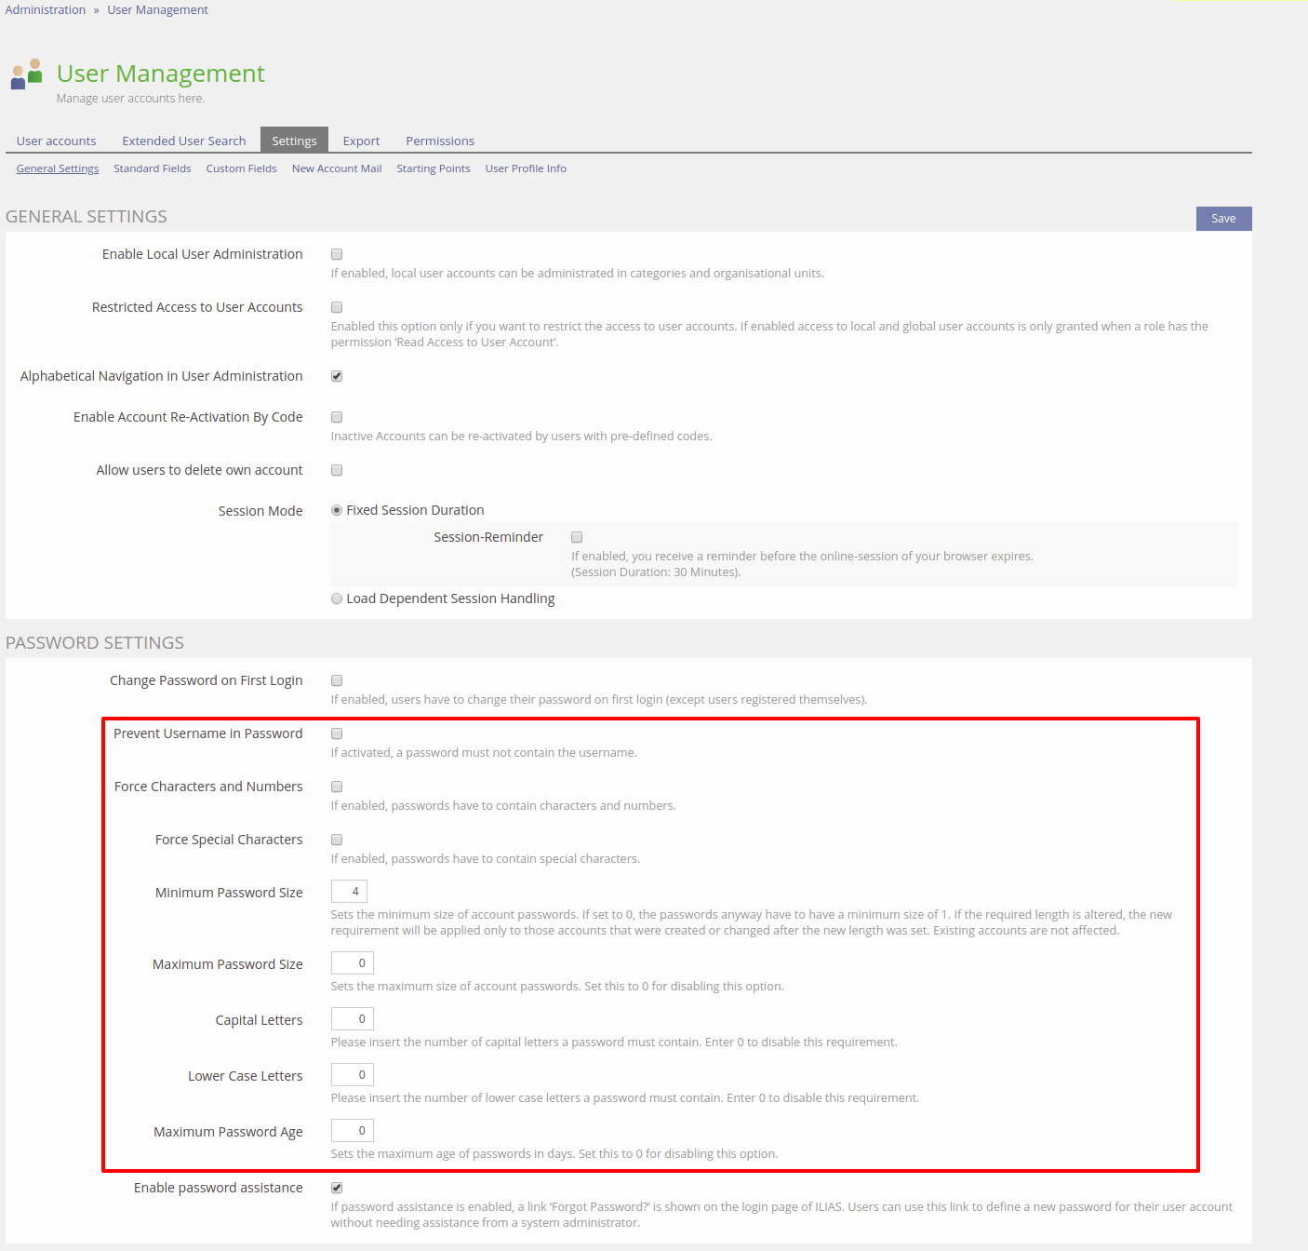Click Administration breadcrumb link

(x=45, y=9)
